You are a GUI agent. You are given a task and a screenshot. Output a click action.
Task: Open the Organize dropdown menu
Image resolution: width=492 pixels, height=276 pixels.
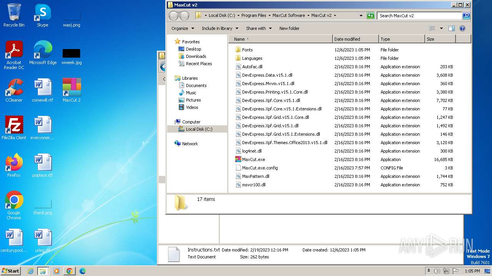pos(182,28)
